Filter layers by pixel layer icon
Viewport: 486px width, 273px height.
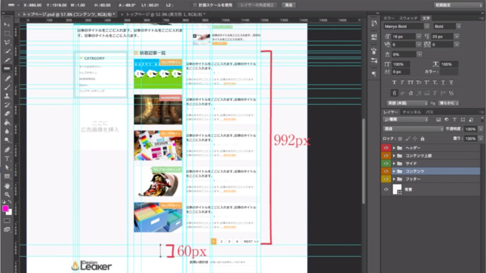[x=439, y=120]
